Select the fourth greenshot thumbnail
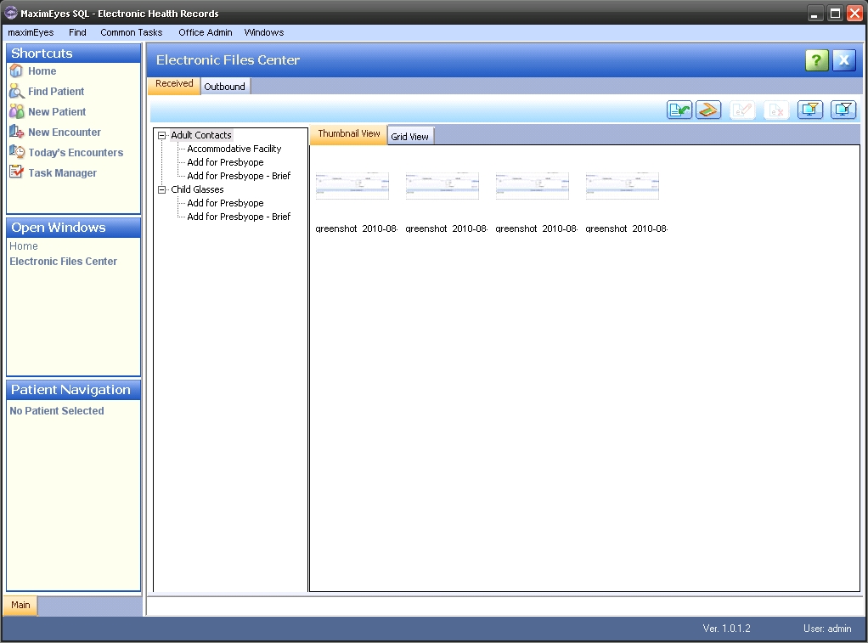This screenshot has height=643, width=868. pyautogui.click(x=623, y=186)
